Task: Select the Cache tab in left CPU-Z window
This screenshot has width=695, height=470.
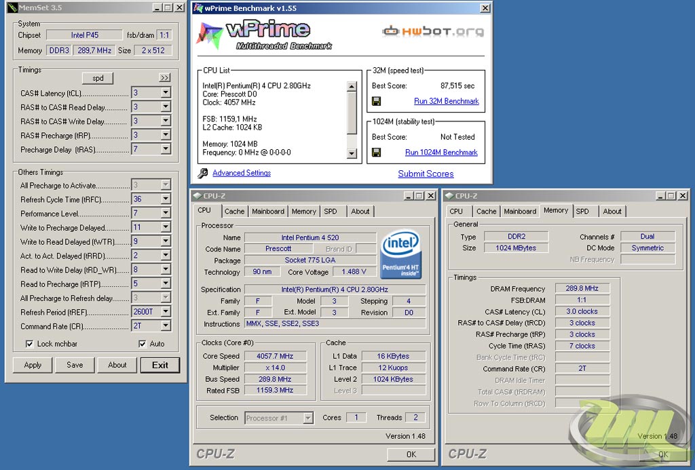Action: tap(234, 212)
